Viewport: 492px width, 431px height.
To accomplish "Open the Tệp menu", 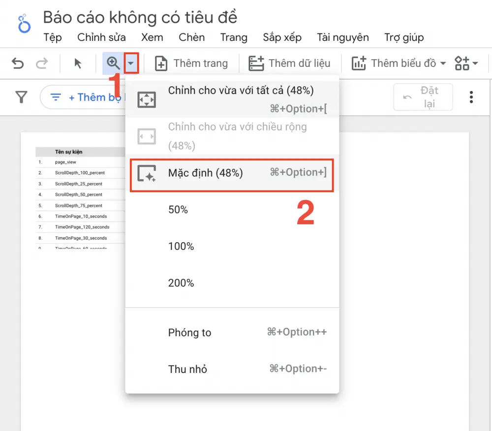I will click(53, 37).
